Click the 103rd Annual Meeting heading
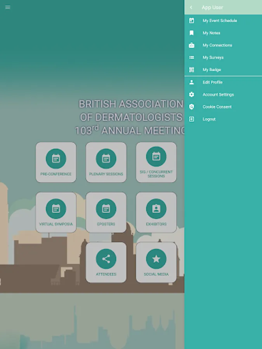The width and height of the screenshot is (262, 349). [x=130, y=130]
